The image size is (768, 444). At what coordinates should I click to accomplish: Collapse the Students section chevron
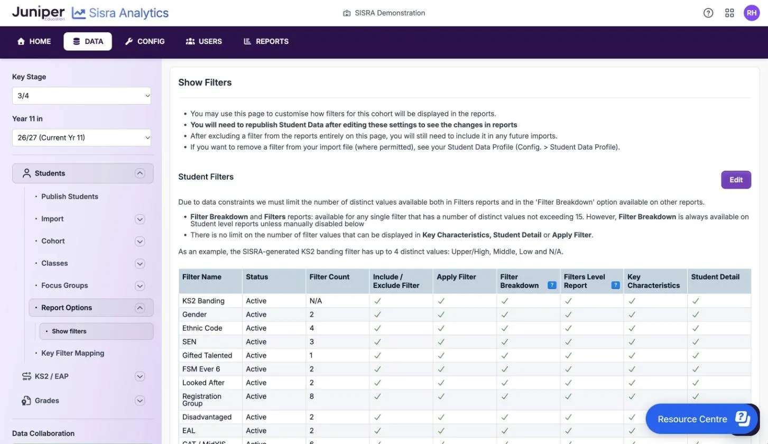coord(140,173)
